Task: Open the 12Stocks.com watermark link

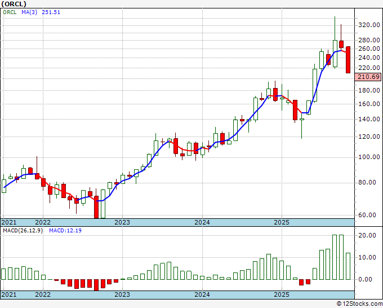Action: [x=360, y=304]
